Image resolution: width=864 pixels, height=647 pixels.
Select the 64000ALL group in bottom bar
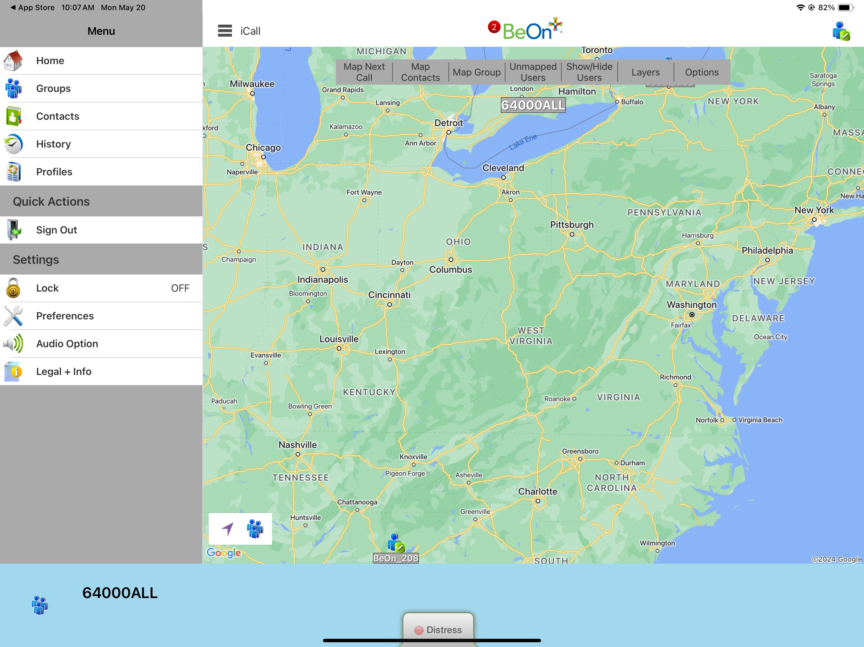[120, 593]
